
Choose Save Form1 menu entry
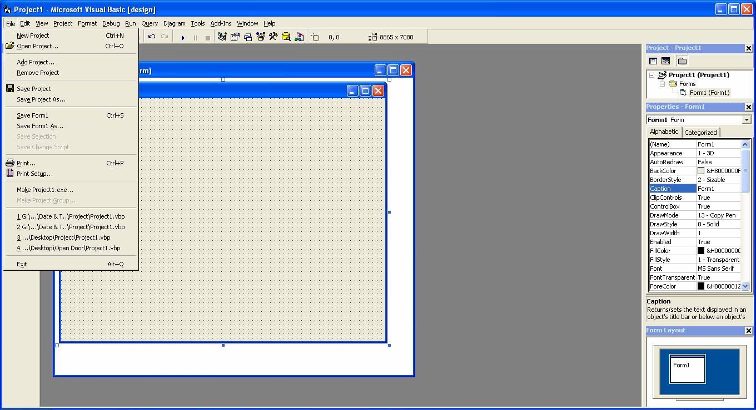71,115
